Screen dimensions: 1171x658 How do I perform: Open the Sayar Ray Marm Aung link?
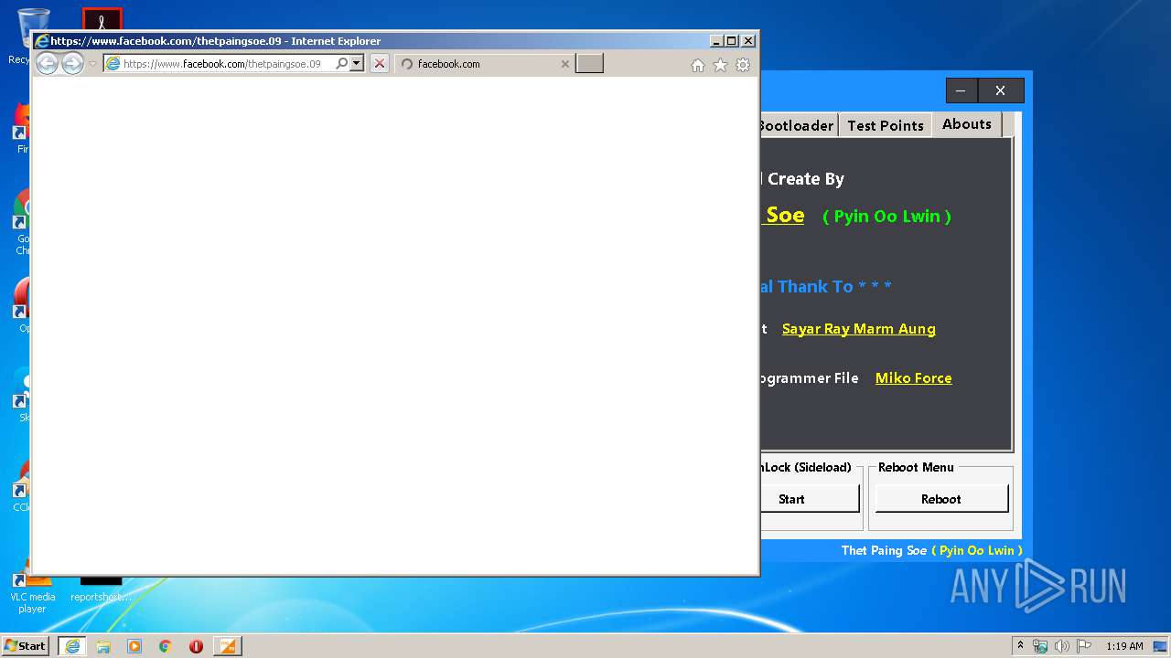(x=858, y=329)
